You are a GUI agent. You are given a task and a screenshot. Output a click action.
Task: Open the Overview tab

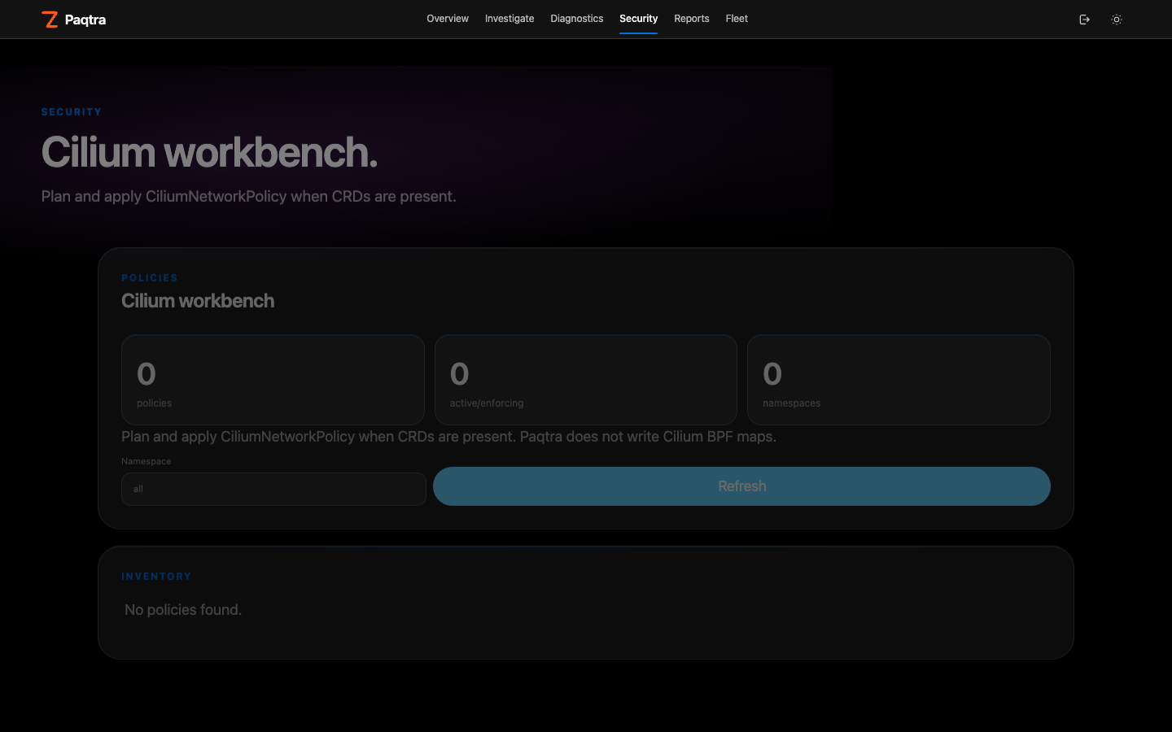tap(448, 19)
